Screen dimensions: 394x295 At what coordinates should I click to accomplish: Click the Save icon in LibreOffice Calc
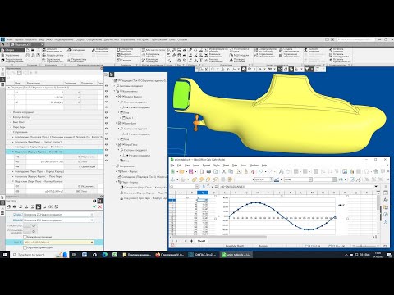(191, 171)
